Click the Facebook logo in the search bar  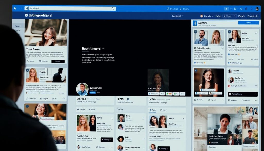tap(27, 9)
